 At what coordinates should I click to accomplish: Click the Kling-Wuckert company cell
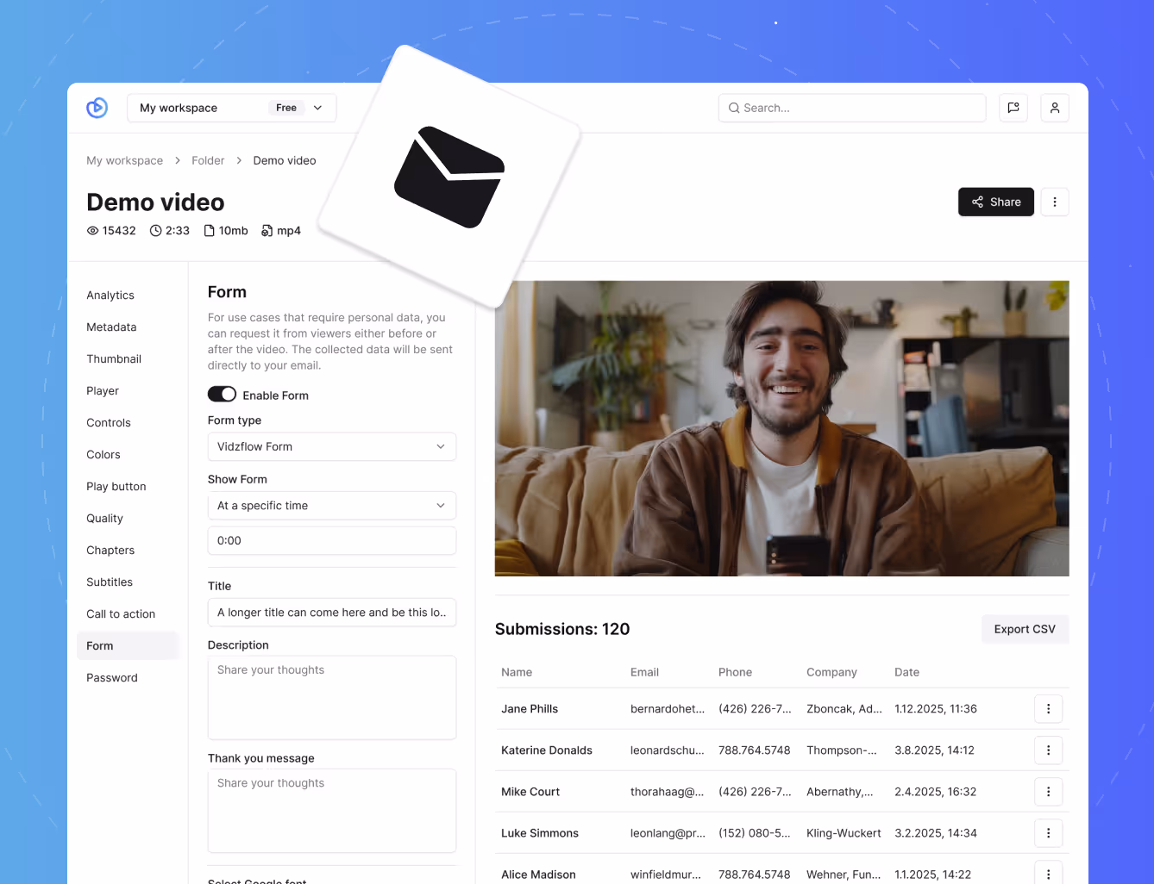pyautogui.click(x=844, y=832)
